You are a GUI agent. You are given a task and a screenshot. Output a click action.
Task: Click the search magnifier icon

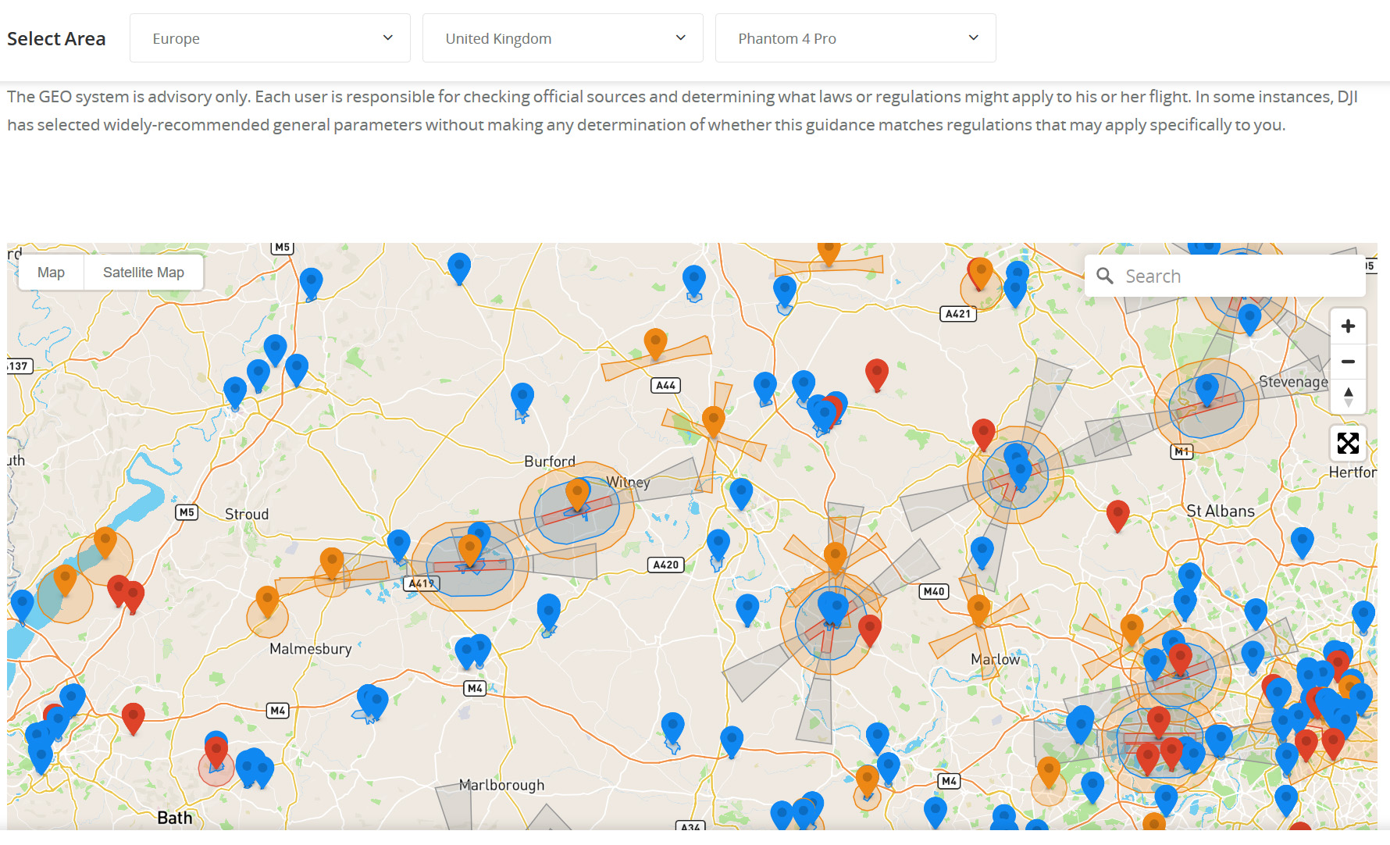(x=1104, y=276)
